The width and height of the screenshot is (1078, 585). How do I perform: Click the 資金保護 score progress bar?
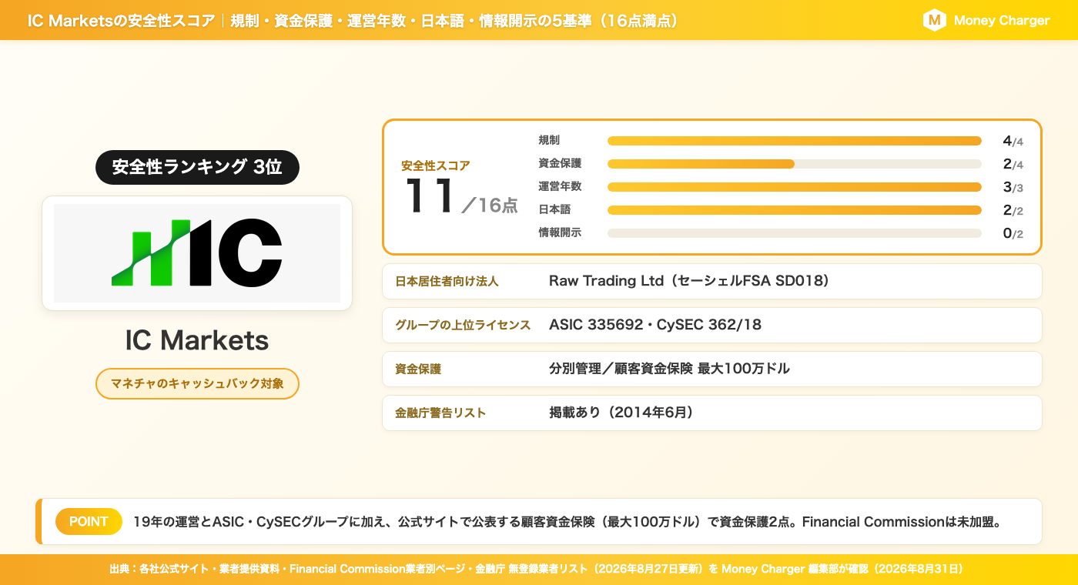pyautogui.click(x=795, y=164)
